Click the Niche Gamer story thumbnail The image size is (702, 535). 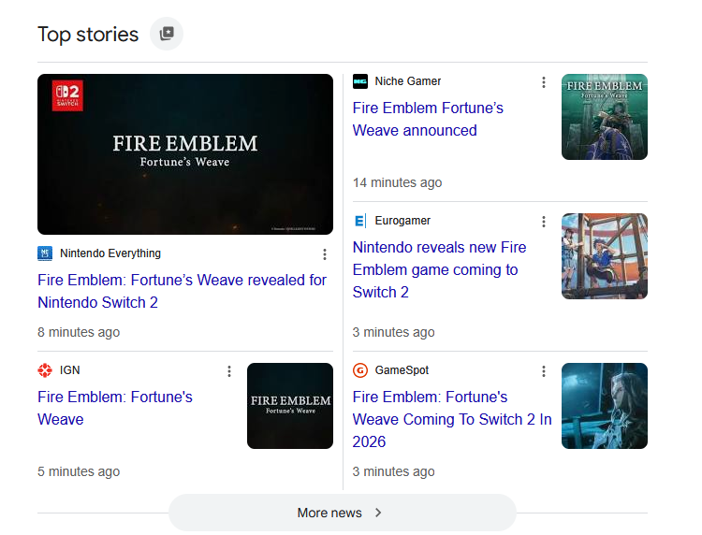605,117
